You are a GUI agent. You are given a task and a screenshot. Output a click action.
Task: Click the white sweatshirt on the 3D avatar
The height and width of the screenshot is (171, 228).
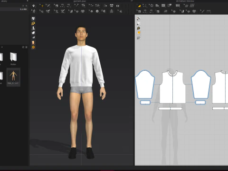pos(81,66)
